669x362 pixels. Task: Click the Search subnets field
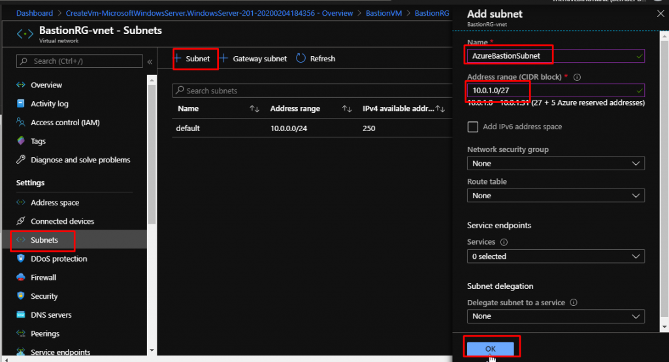click(x=312, y=91)
